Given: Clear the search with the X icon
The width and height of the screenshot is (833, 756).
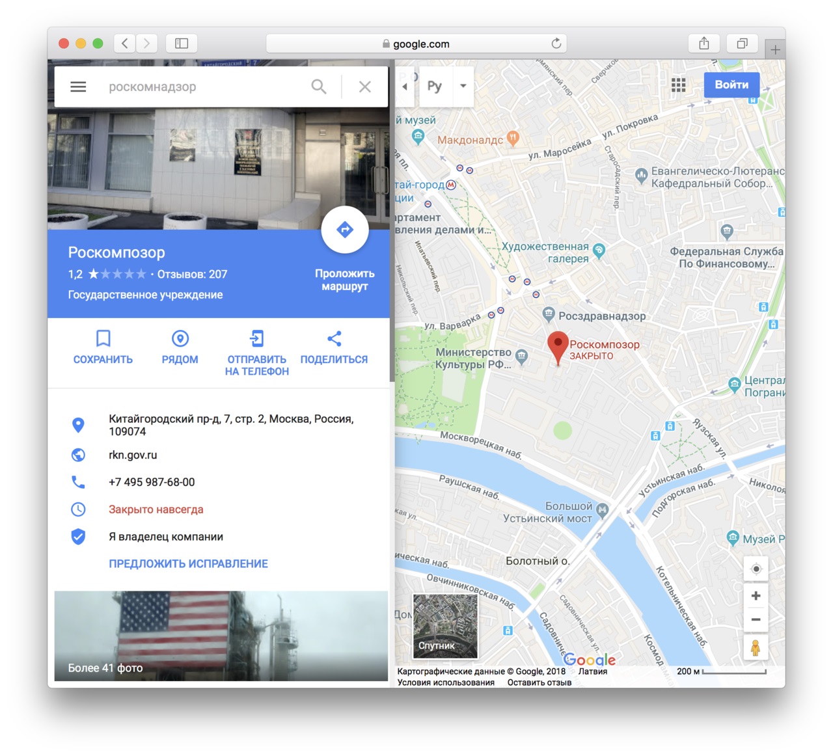Looking at the screenshot, I should [x=365, y=87].
